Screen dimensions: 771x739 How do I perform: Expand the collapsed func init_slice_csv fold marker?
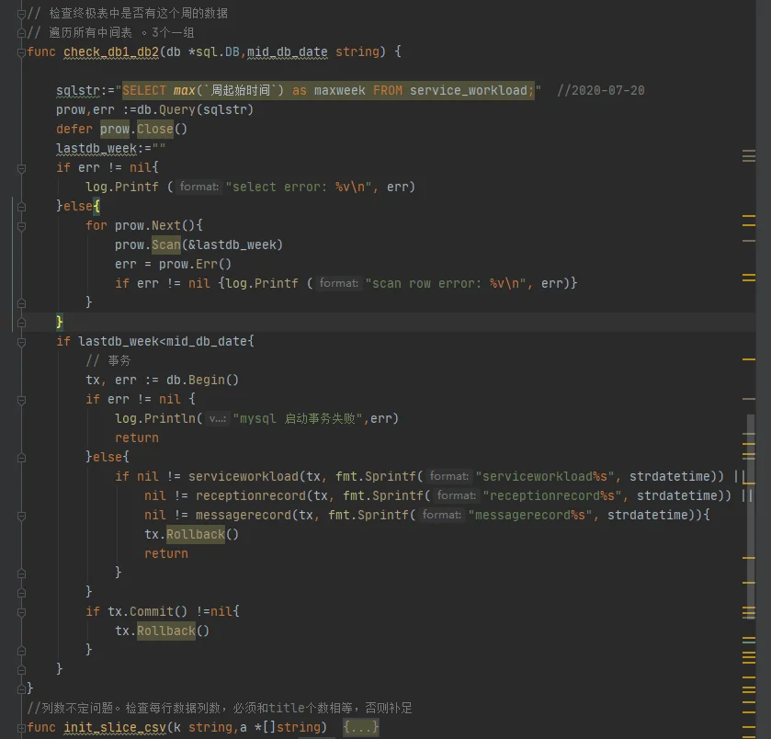[x=21, y=728]
